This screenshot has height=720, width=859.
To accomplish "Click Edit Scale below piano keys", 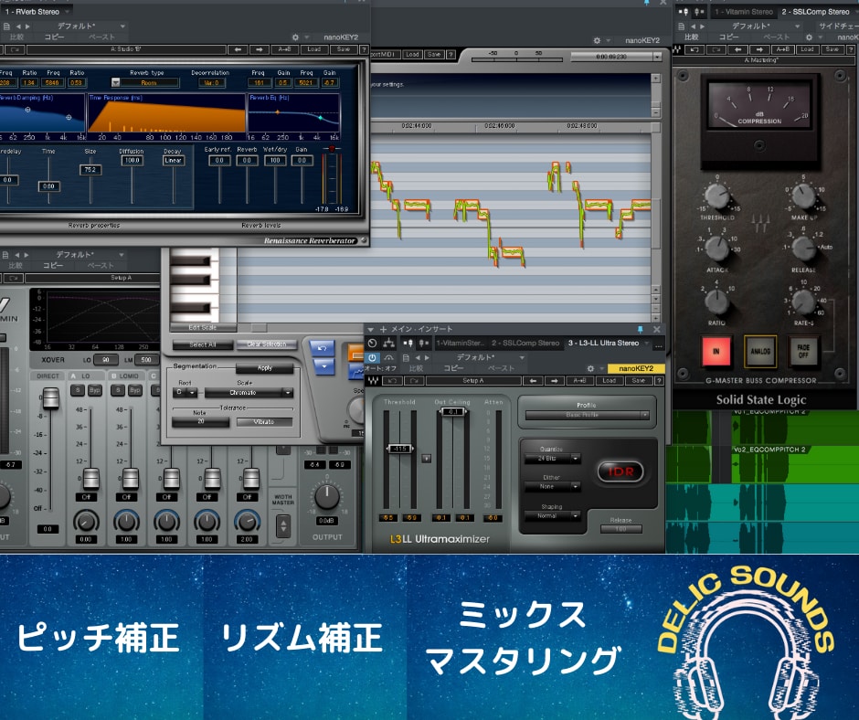I will point(203,328).
